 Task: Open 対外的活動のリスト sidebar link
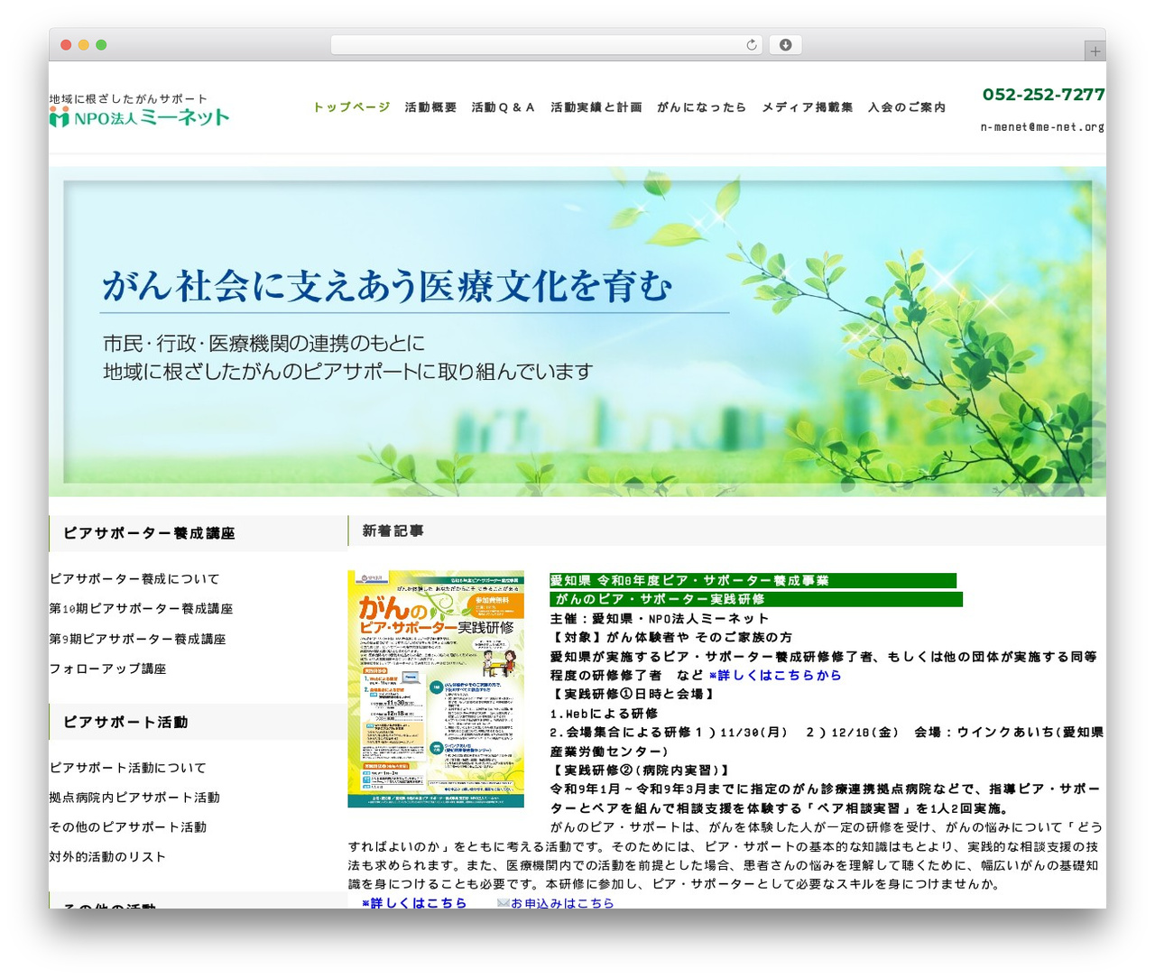pos(108,857)
